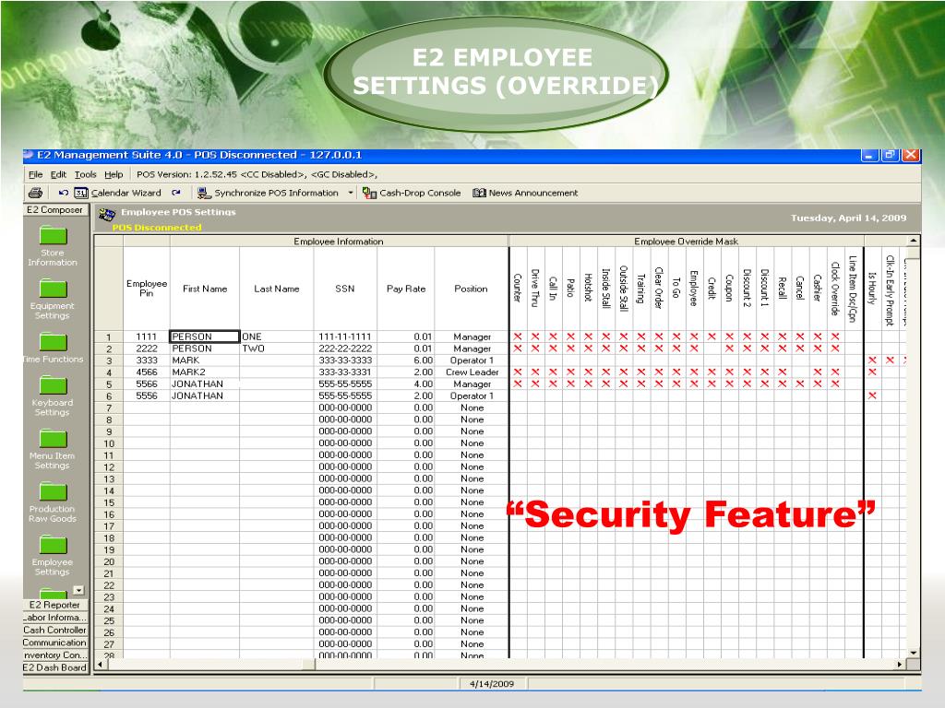Open the Edit menu

[58, 174]
